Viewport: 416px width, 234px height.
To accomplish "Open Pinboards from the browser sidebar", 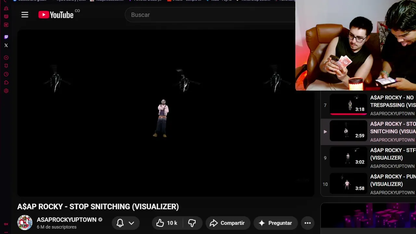I will pos(6,66).
